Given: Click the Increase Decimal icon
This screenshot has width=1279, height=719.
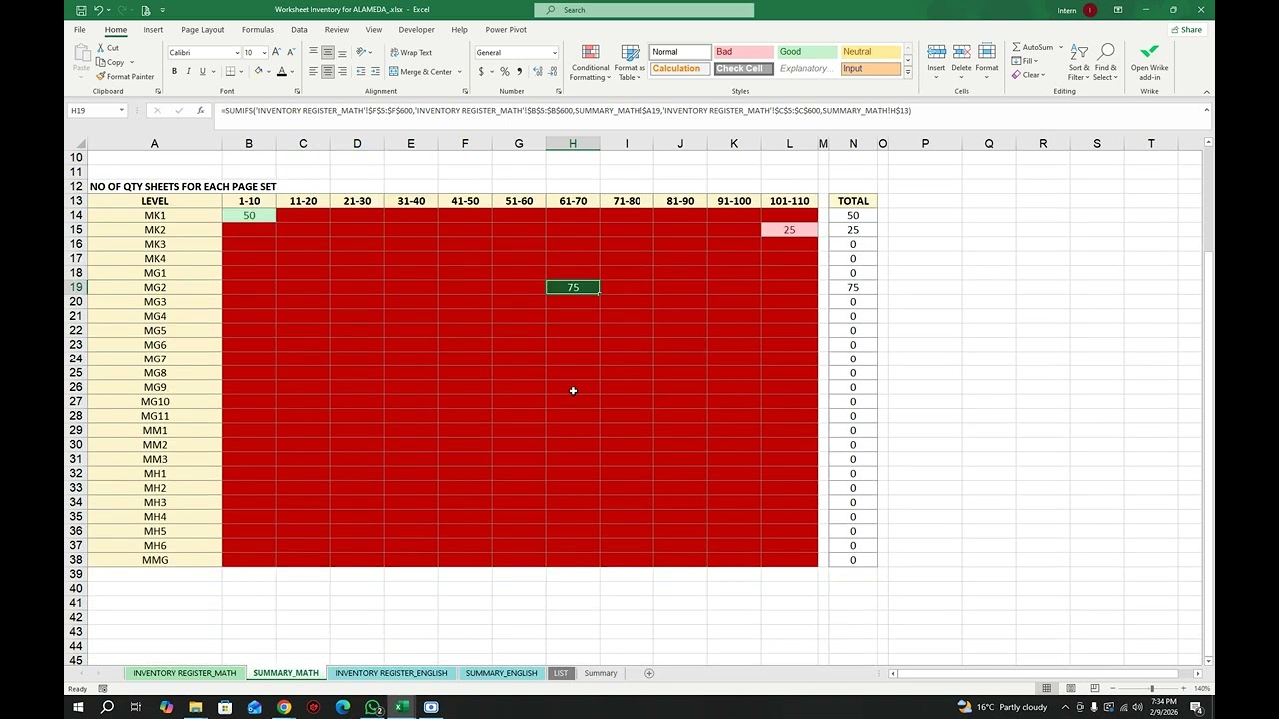Looking at the screenshot, I should click(x=538, y=71).
